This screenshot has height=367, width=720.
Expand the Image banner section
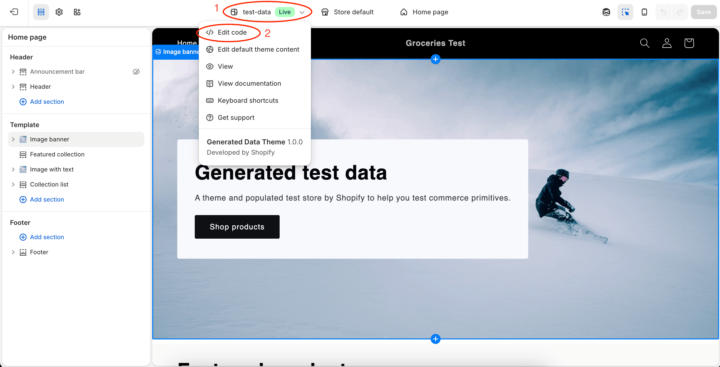13,139
